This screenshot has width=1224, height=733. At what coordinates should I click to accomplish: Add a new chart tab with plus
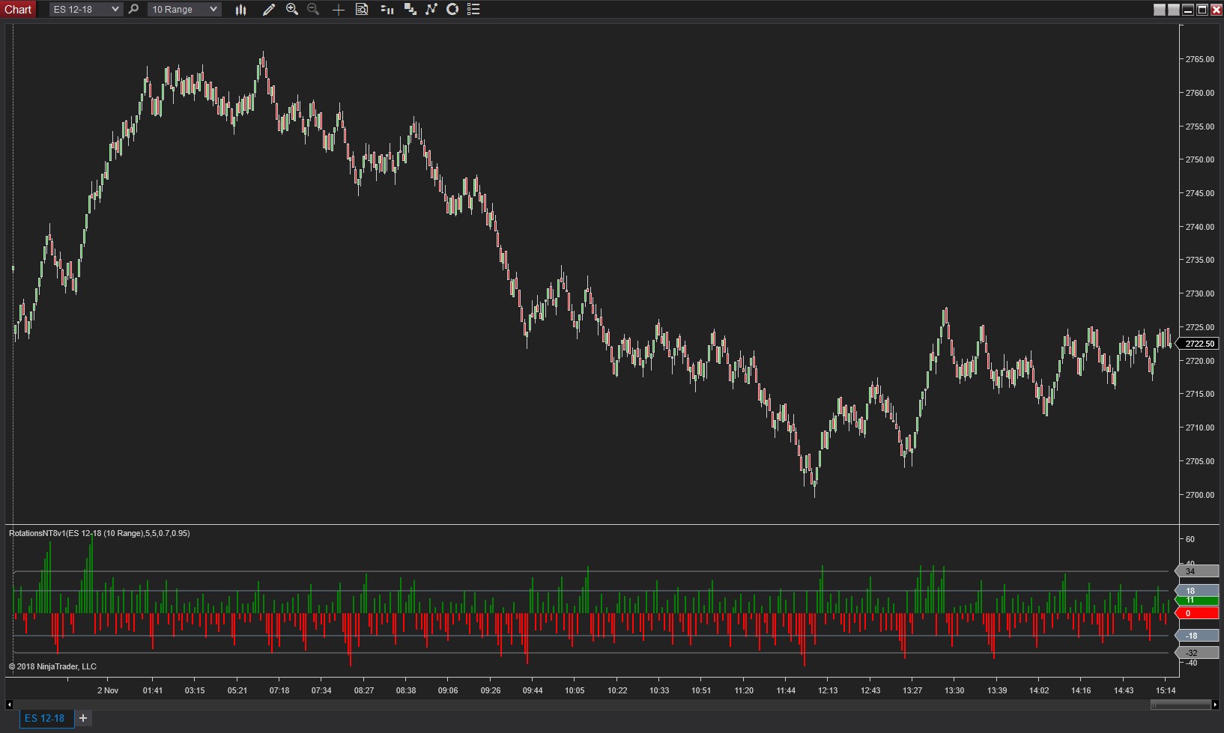[83, 718]
